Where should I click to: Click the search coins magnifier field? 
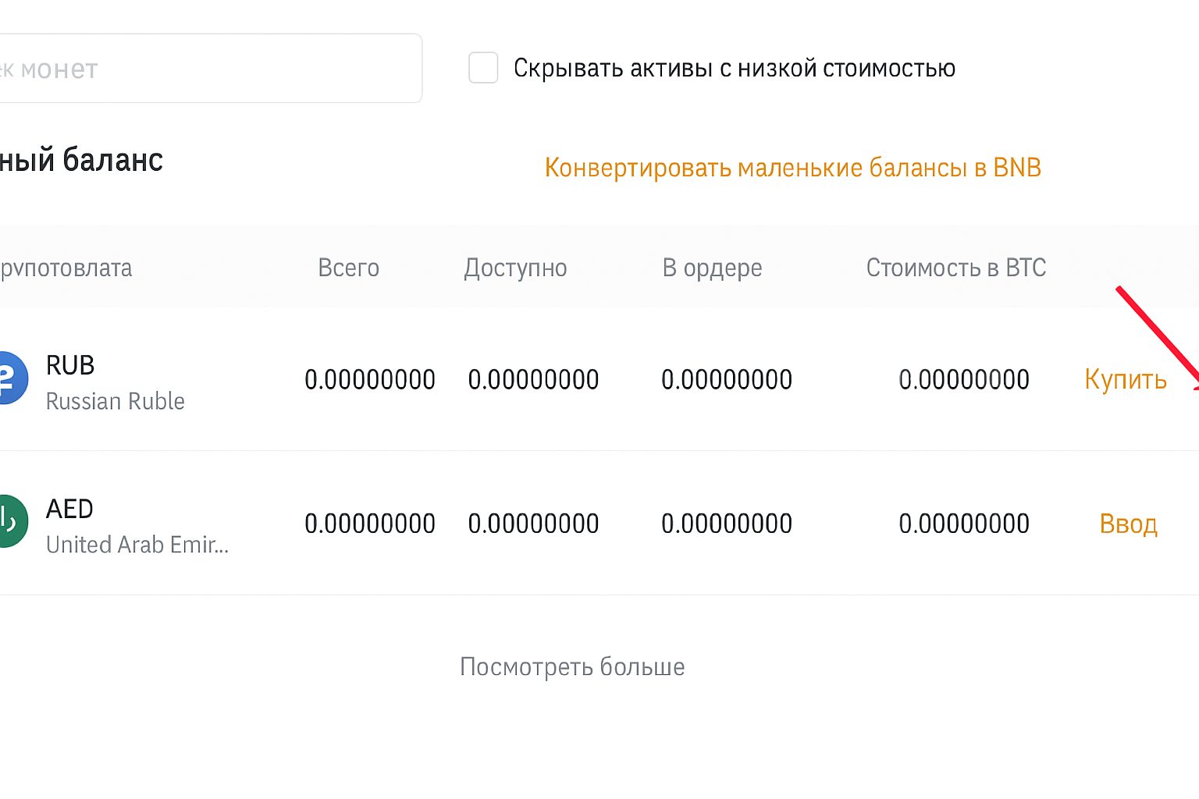(211, 68)
